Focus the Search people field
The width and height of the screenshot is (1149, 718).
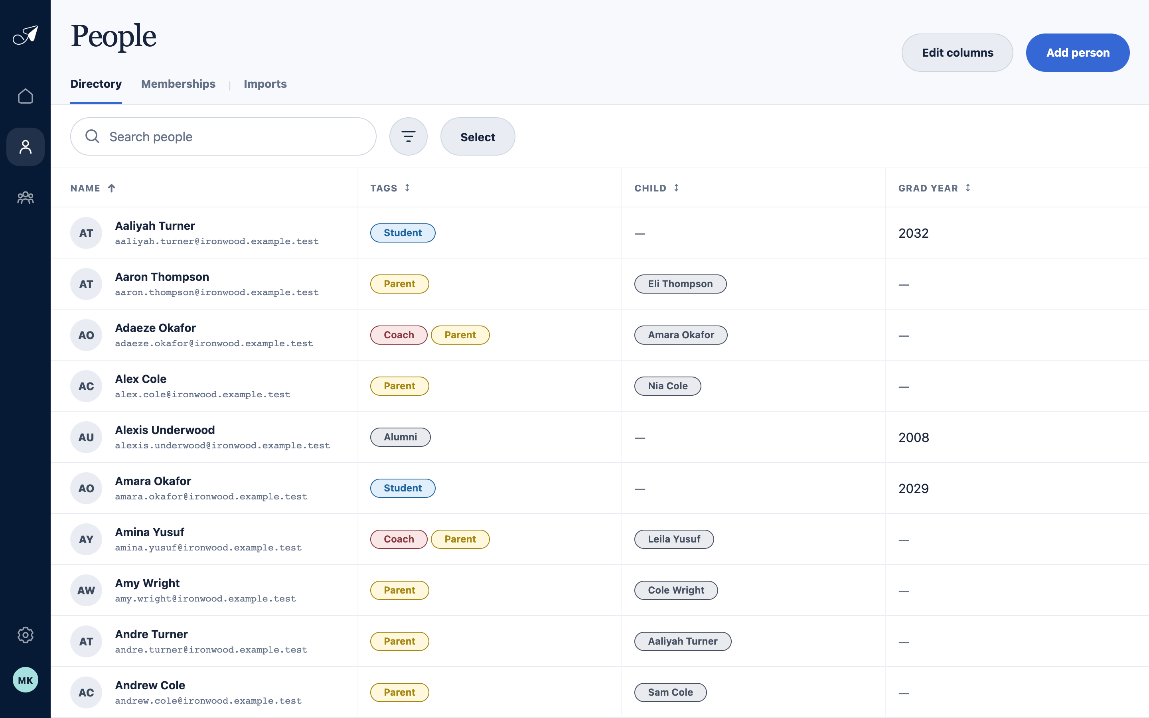pos(223,137)
